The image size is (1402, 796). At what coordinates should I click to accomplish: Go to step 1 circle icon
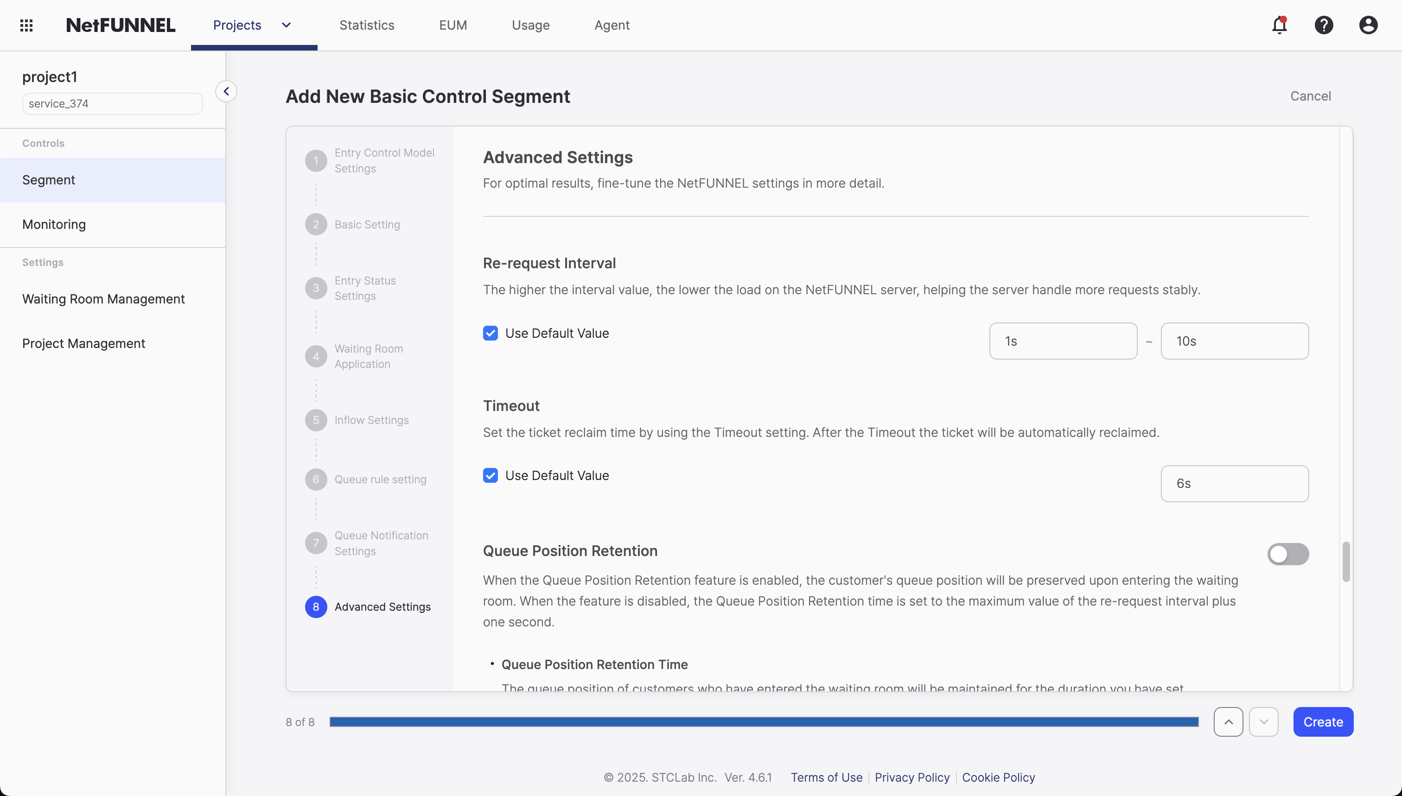click(x=316, y=161)
